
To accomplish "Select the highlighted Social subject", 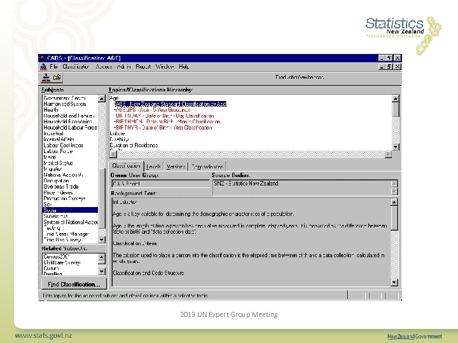I will 70,210.
